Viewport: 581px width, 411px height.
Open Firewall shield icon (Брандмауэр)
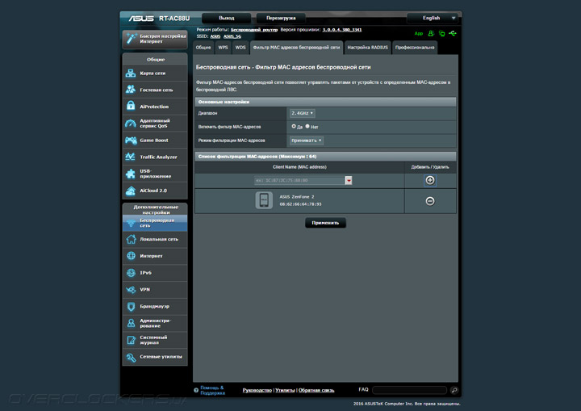point(131,306)
